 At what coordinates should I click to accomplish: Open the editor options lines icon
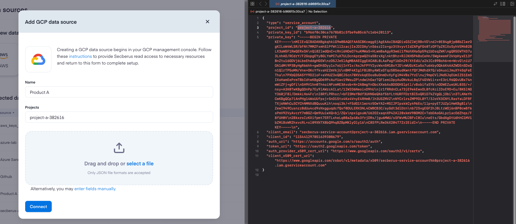[503, 4]
